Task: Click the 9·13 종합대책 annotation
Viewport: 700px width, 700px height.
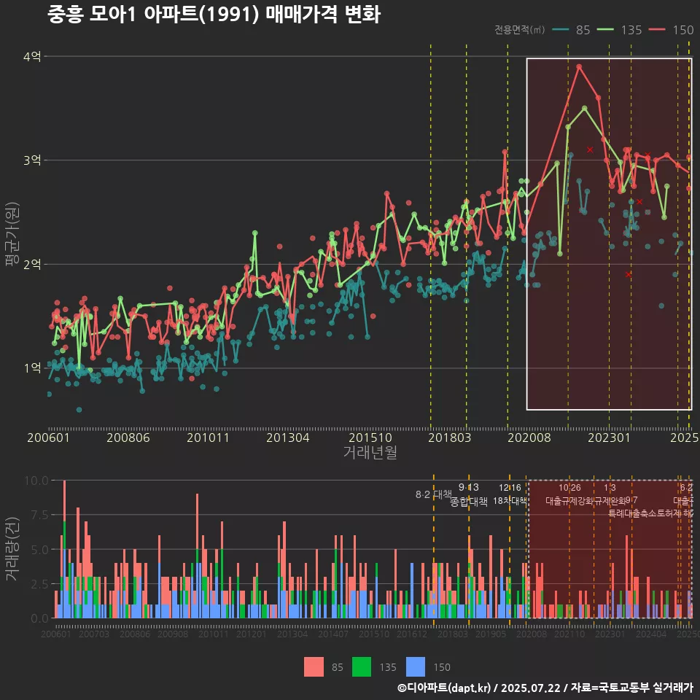Action: (x=468, y=494)
